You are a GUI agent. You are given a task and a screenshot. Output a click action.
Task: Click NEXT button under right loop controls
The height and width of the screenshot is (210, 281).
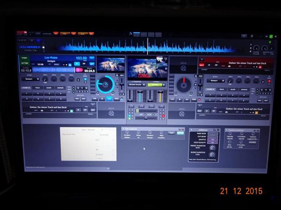point(266,101)
